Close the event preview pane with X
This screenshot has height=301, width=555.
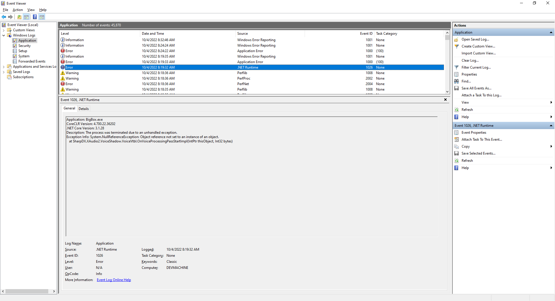coord(445,100)
